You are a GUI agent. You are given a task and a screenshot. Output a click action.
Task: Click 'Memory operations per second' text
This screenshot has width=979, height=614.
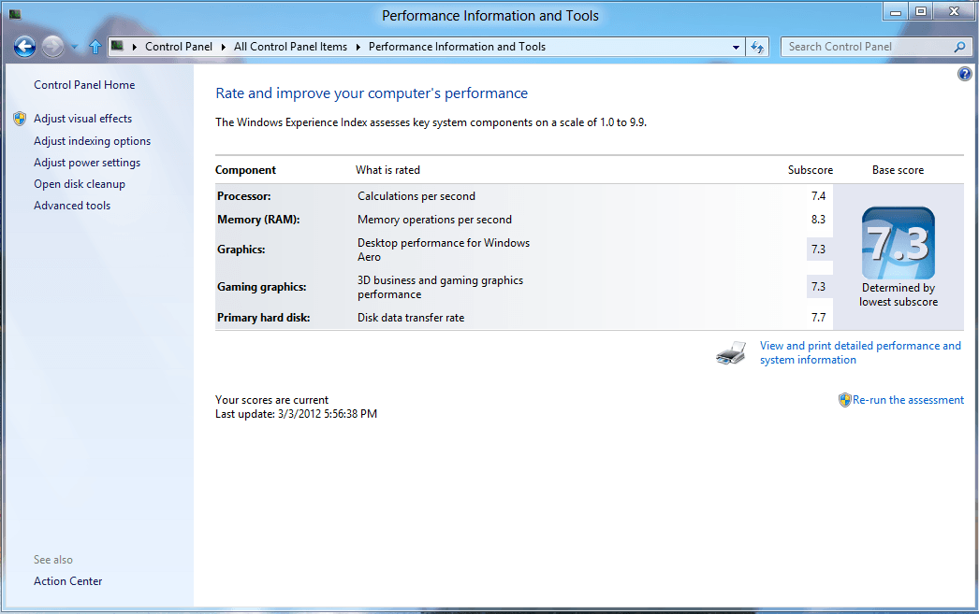pyautogui.click(x=434, y=220)
